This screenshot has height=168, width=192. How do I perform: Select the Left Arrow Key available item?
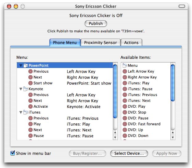tap(141, 71)
